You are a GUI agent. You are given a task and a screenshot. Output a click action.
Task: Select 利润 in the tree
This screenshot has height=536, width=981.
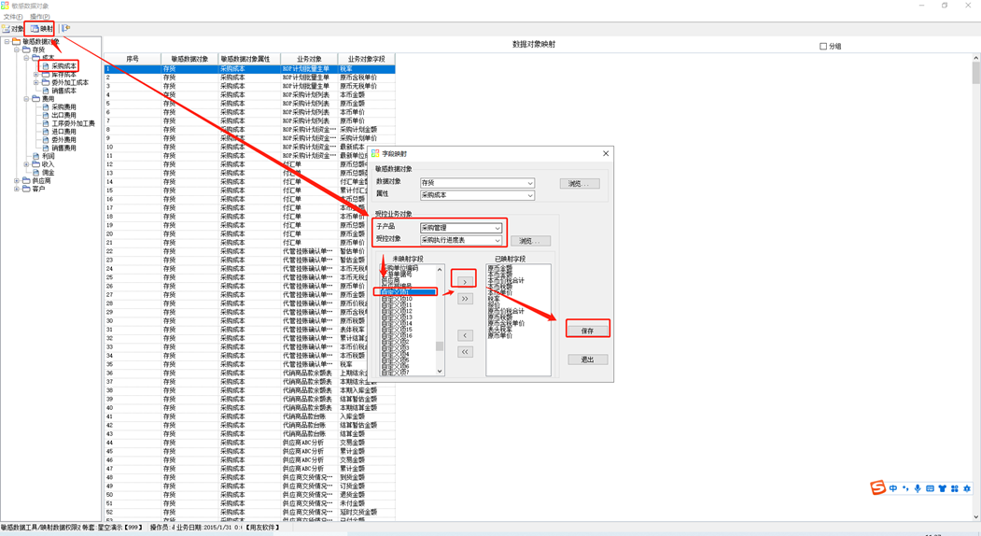point(49,156)
